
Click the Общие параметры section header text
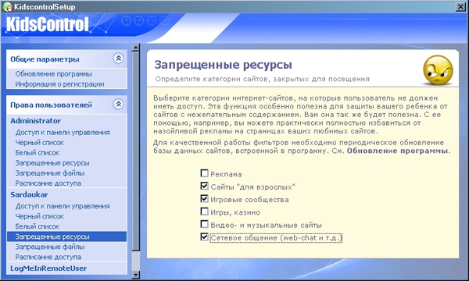(45, 59)
